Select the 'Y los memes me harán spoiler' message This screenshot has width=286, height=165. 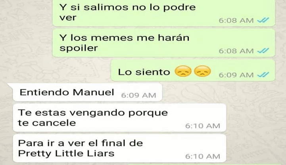(163, 43)
